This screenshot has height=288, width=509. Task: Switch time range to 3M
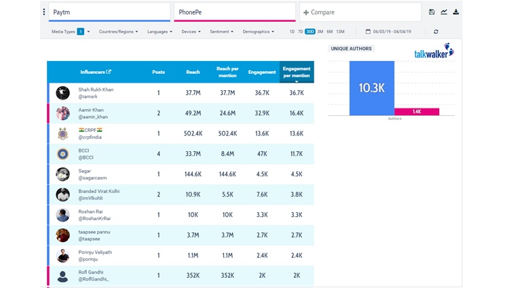click(x=320, y=32)
